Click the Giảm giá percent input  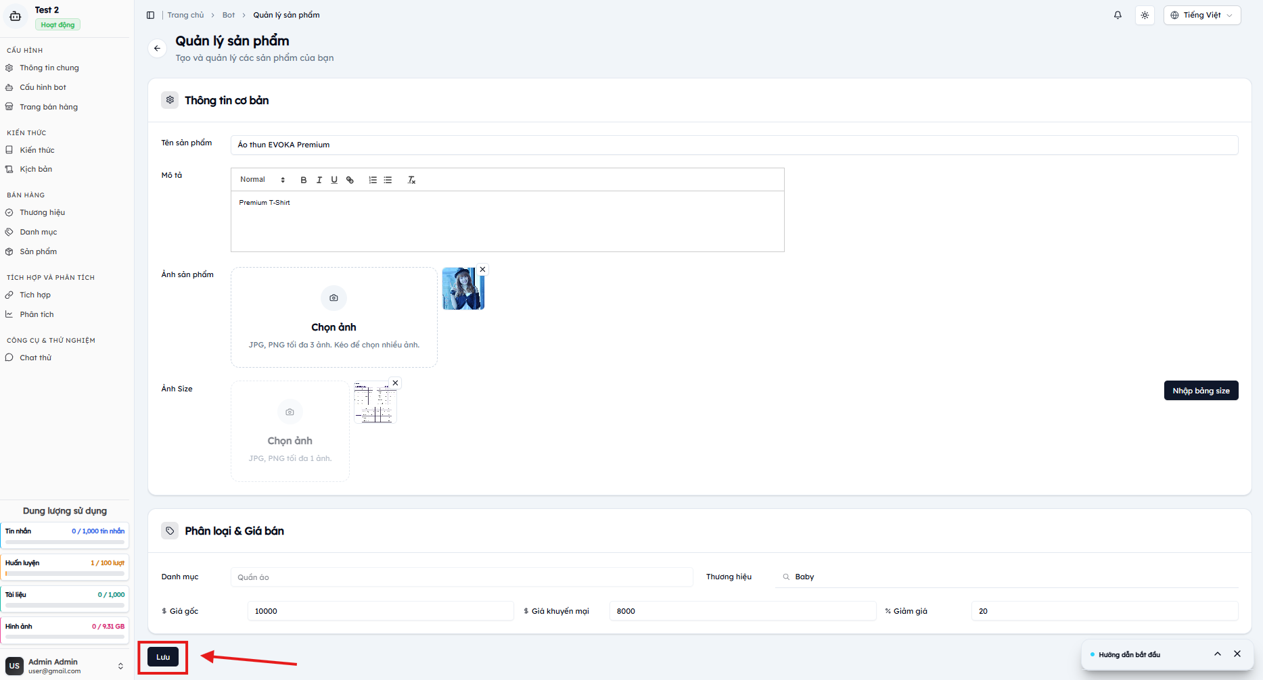[x=1105, y=611]
